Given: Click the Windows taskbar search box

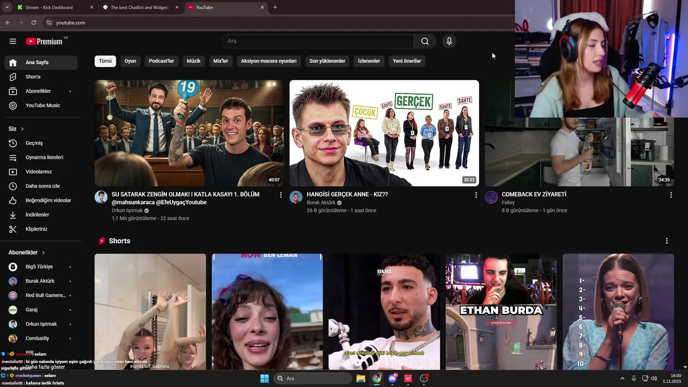Looking at the screenshot, I should (312, 378).
